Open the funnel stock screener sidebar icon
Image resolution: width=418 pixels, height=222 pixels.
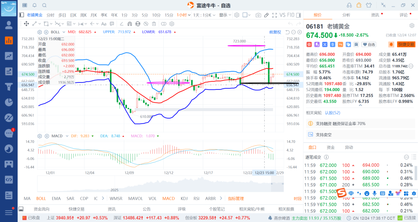click(9, 87)
